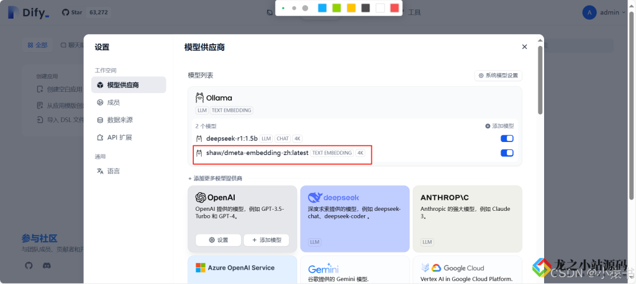Open 工具 in the top navigation

414,12
